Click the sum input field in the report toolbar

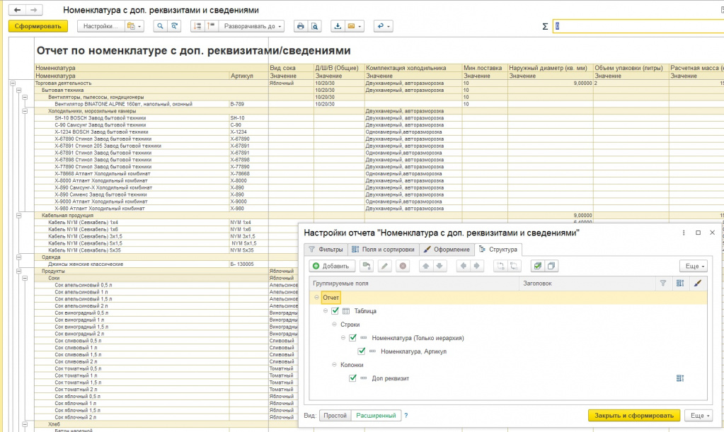[x=638, y=26]
